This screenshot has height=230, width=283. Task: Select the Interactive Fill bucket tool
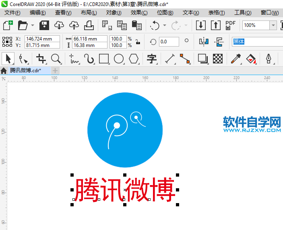[x=251, y=59]
